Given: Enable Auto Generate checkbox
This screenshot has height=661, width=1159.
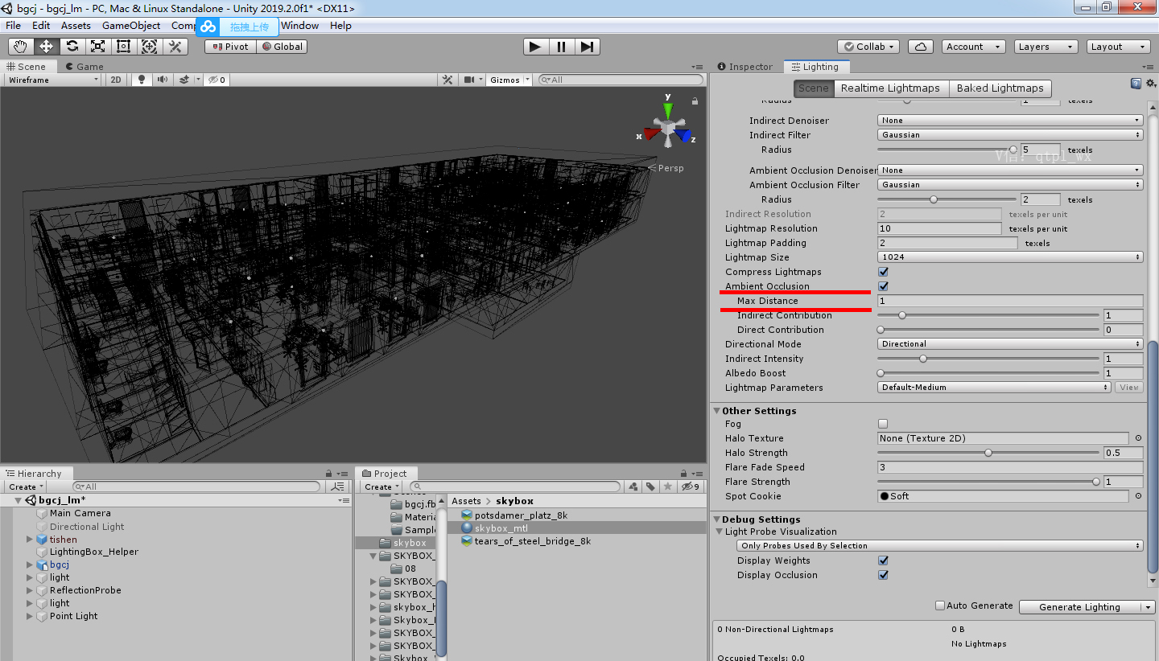Looking at the screenshot, I should coord(939,606).
